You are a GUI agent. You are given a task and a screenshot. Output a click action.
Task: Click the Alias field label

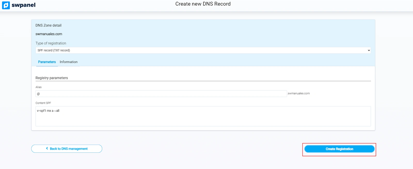click(x=38, y=87)
